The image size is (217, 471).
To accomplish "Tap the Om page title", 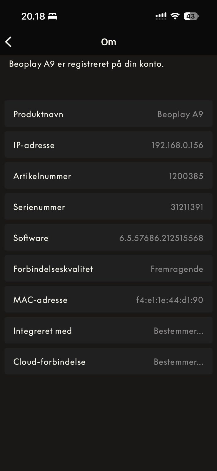I will tap(108, 42).
